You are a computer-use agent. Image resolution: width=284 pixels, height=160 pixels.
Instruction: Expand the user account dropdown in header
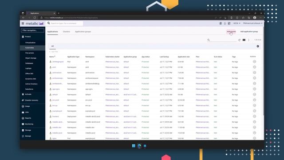252,24
